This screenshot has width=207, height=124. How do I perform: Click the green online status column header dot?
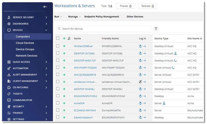(x=64, y=38)
